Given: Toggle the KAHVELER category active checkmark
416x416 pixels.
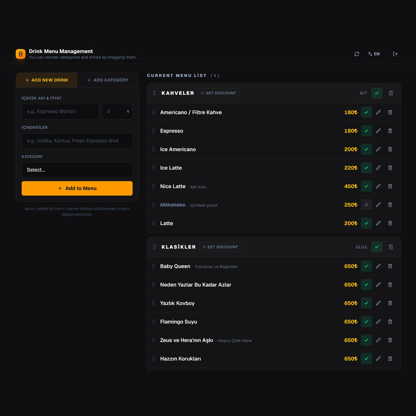Looking at the screenshot, I should tap(377, 93).
